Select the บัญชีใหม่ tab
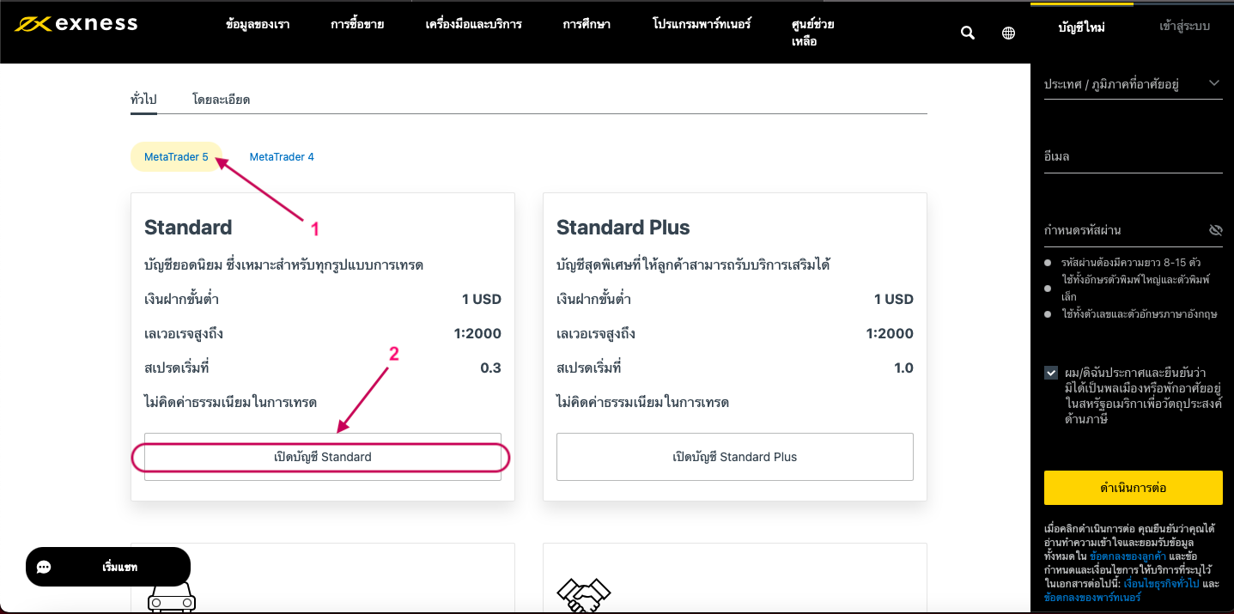1234x614 pixels. pos(1081,27)
